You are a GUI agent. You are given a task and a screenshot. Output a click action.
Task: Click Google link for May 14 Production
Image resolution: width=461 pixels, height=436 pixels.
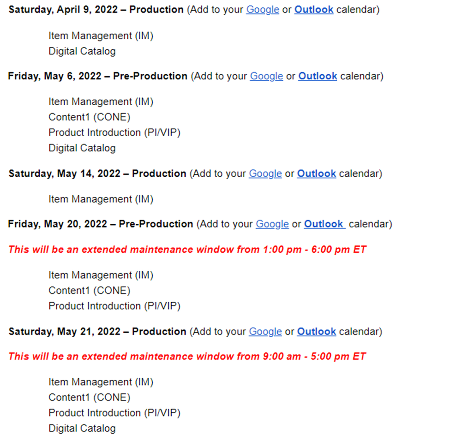265,174
